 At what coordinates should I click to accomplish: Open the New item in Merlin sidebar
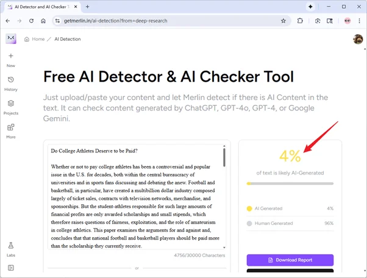pyautogui.click(x=11, y=59)
